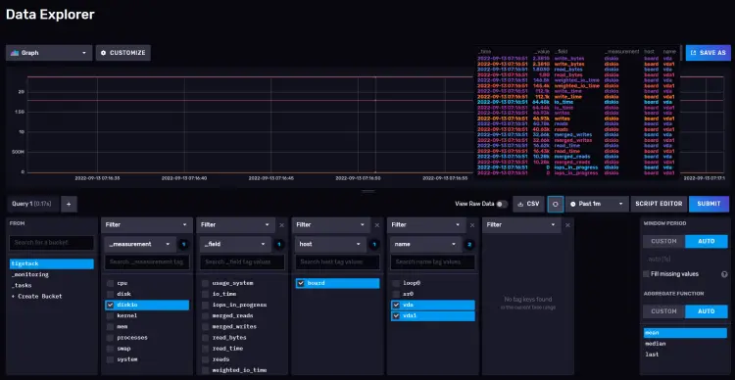Uncheck the diskio measurement
This screenshot has height=380, width=735.
110,305
